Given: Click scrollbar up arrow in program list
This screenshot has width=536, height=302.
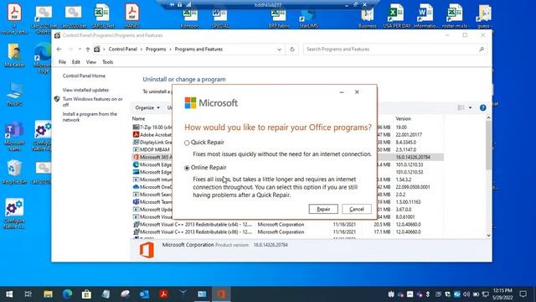Looking at the screenshot, I should 488,118.
